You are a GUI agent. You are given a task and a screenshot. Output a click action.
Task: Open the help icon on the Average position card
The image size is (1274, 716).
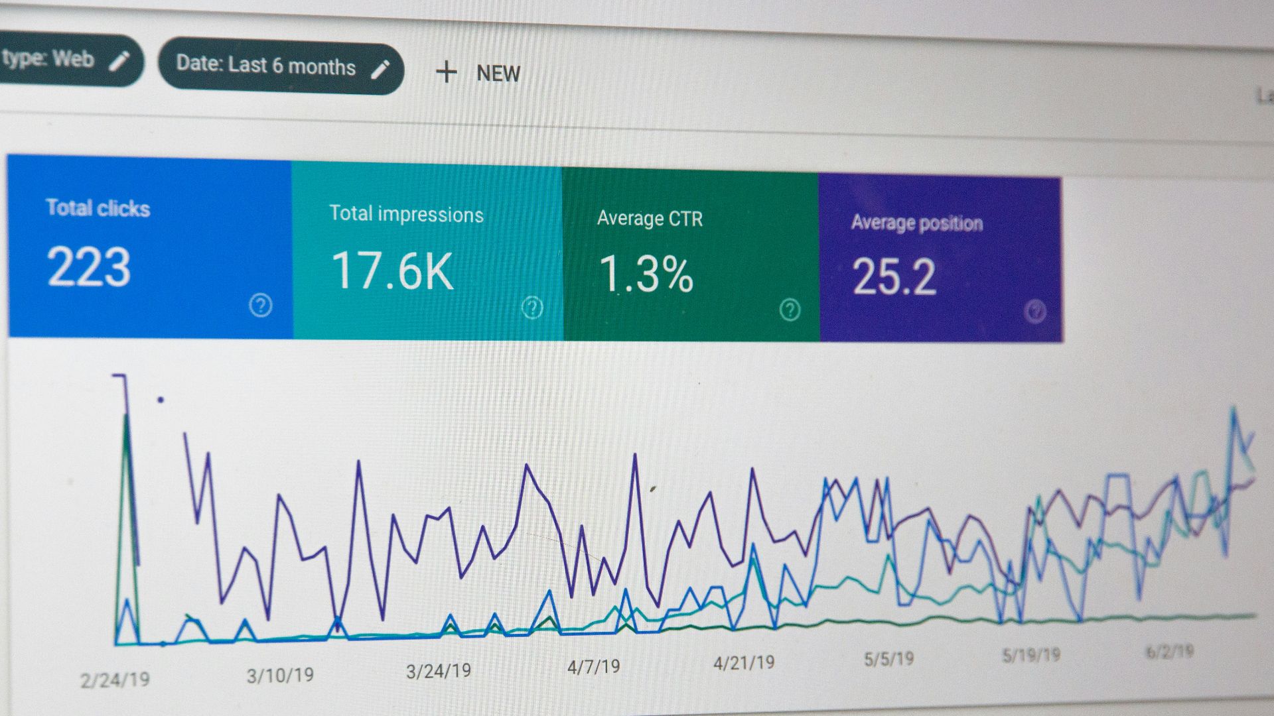point(1035,310)
